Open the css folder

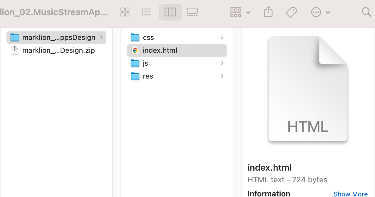pyautogui.click(x=148, y=38)
